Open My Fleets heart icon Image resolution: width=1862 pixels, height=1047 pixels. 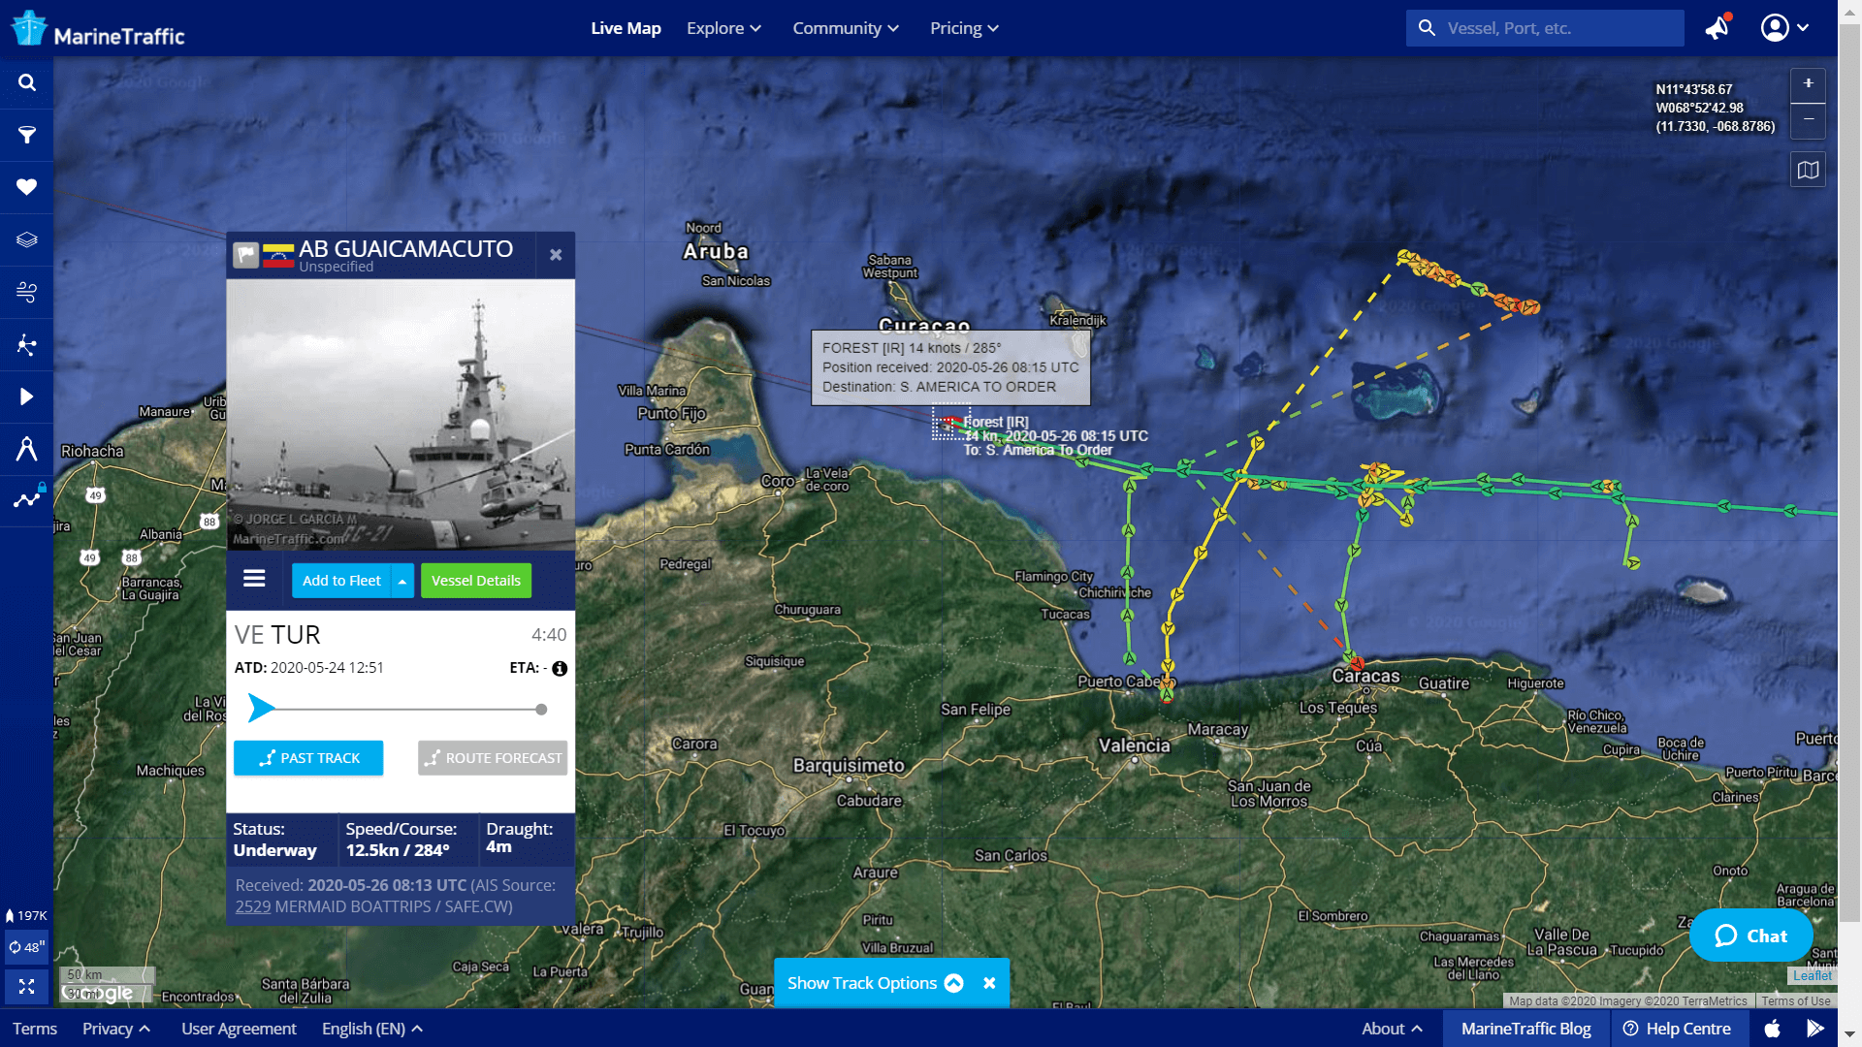coord(26,187)
